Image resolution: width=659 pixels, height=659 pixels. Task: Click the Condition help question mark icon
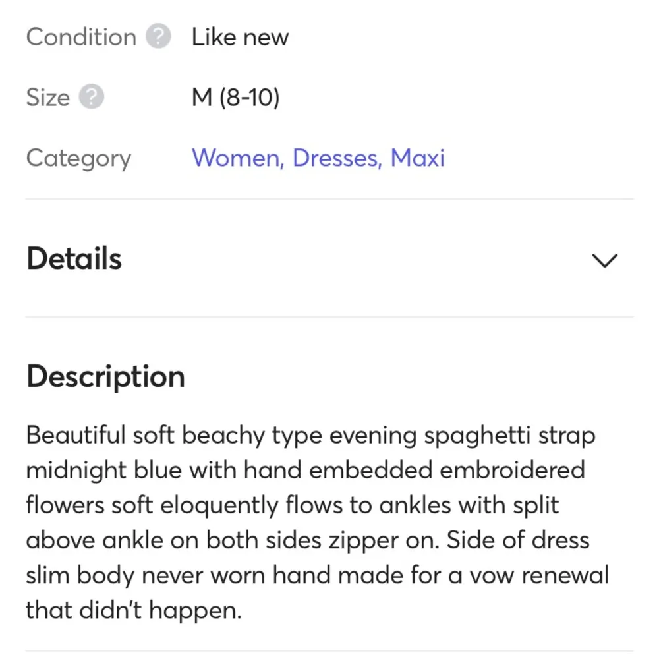coord(158,37)
